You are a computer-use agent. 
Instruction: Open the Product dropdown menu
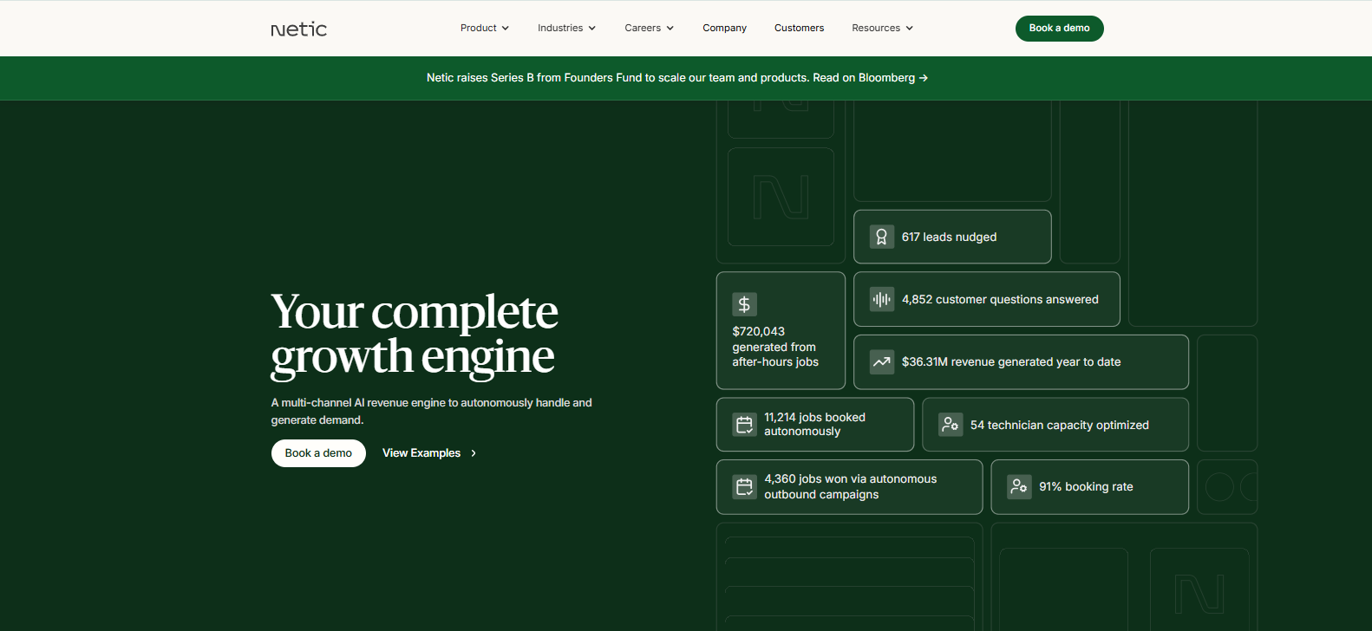485,28
